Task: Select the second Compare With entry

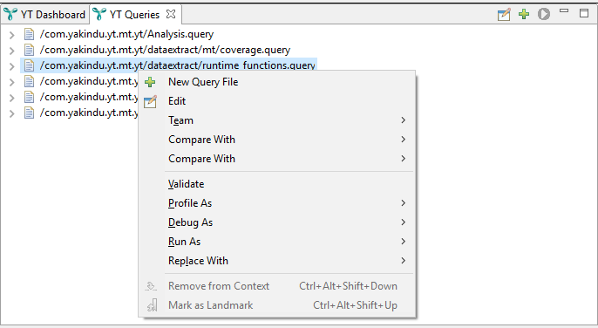Action: pyautogui.click(x=277, y=159)
